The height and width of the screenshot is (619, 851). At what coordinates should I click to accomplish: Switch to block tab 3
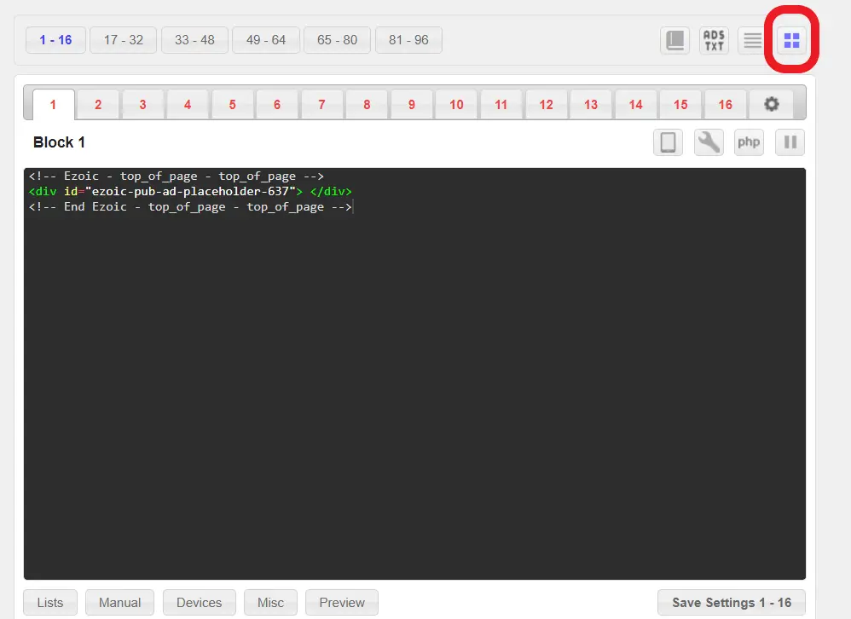coord(142,105)
